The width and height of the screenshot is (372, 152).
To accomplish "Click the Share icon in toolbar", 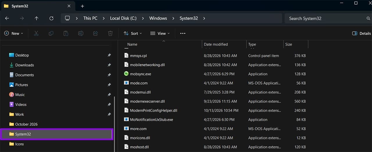I will (x=96, y=33).
